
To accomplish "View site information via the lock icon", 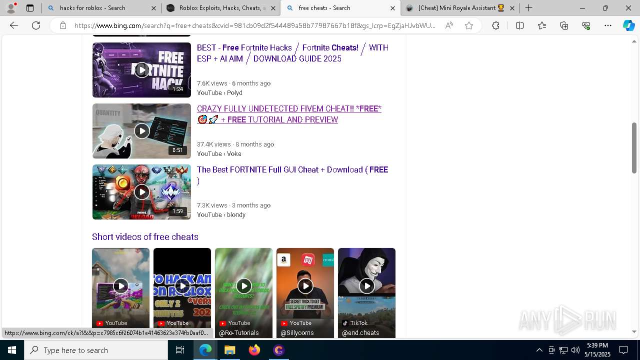I will [63, 25].
